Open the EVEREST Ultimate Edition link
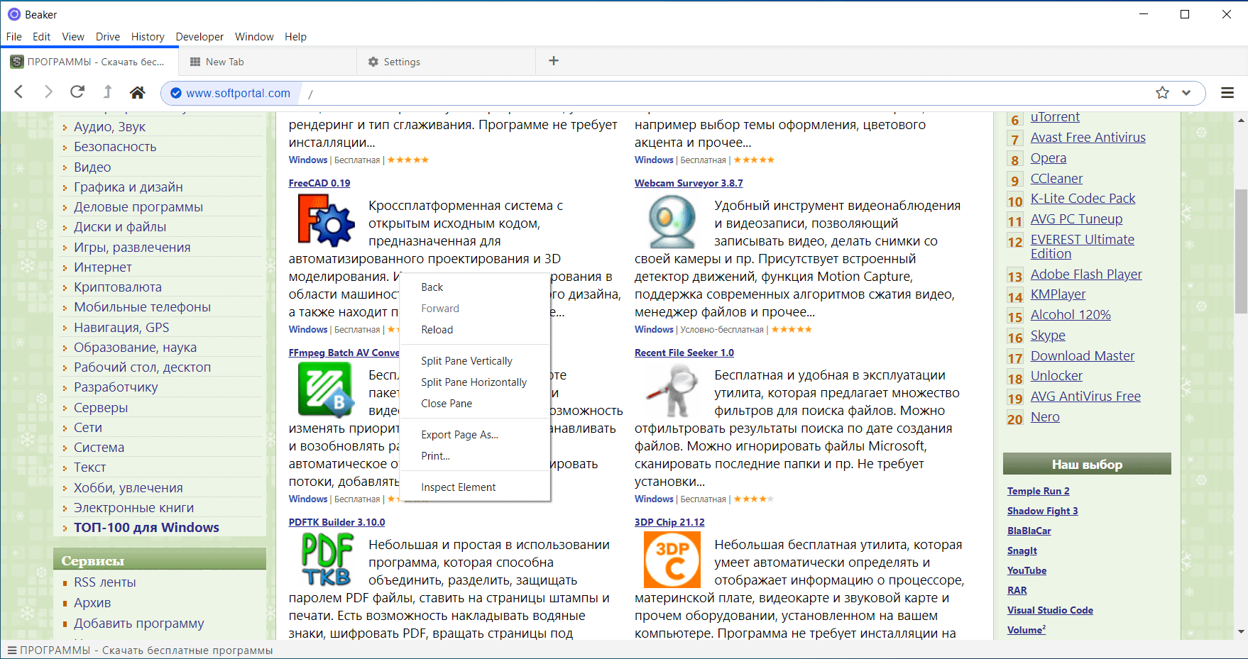This screenshot has width=1248, height=659. [1083, 247]
